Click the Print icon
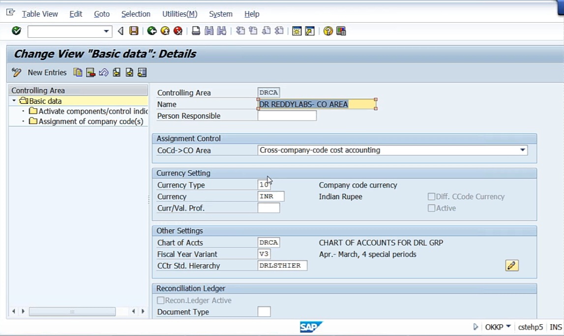This screenshot has height=336, width=564. tap(196, 31)
